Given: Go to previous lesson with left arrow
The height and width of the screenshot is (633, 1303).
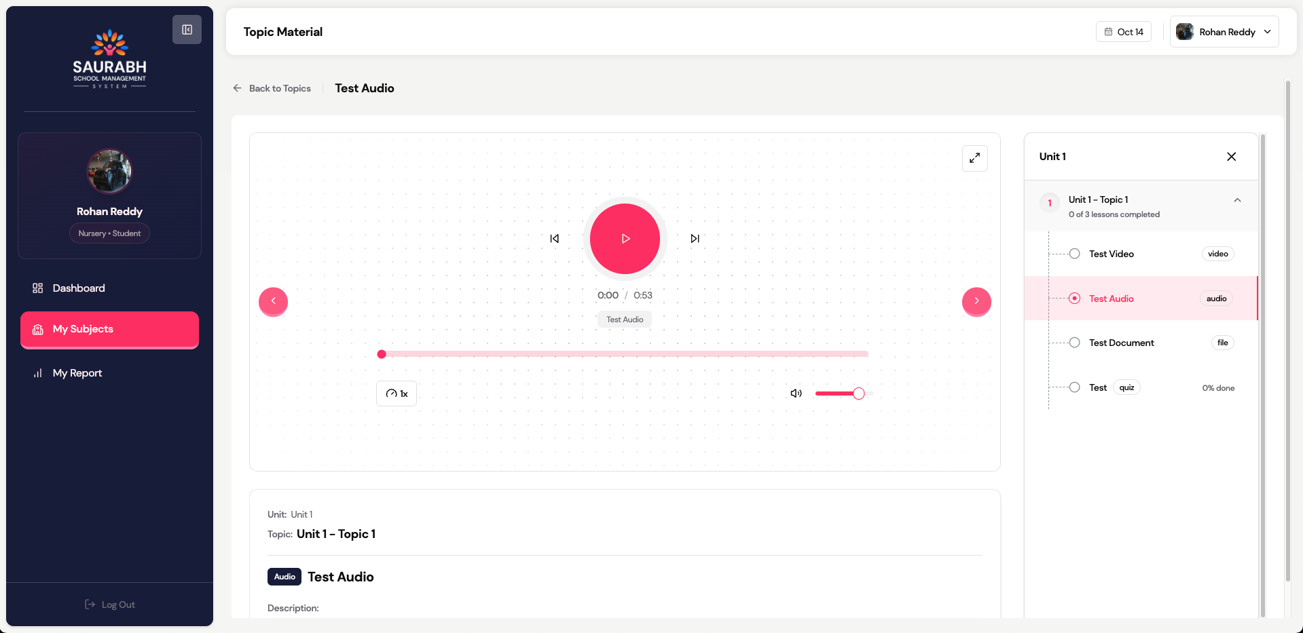Looking at the screenshot, I should coord(274,301).
